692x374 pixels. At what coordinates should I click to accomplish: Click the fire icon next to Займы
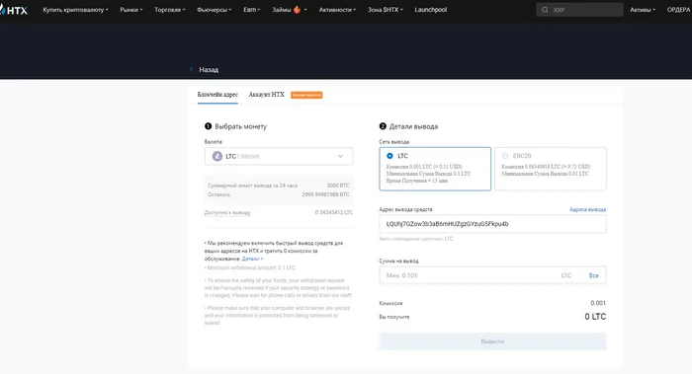click(297, 10)
